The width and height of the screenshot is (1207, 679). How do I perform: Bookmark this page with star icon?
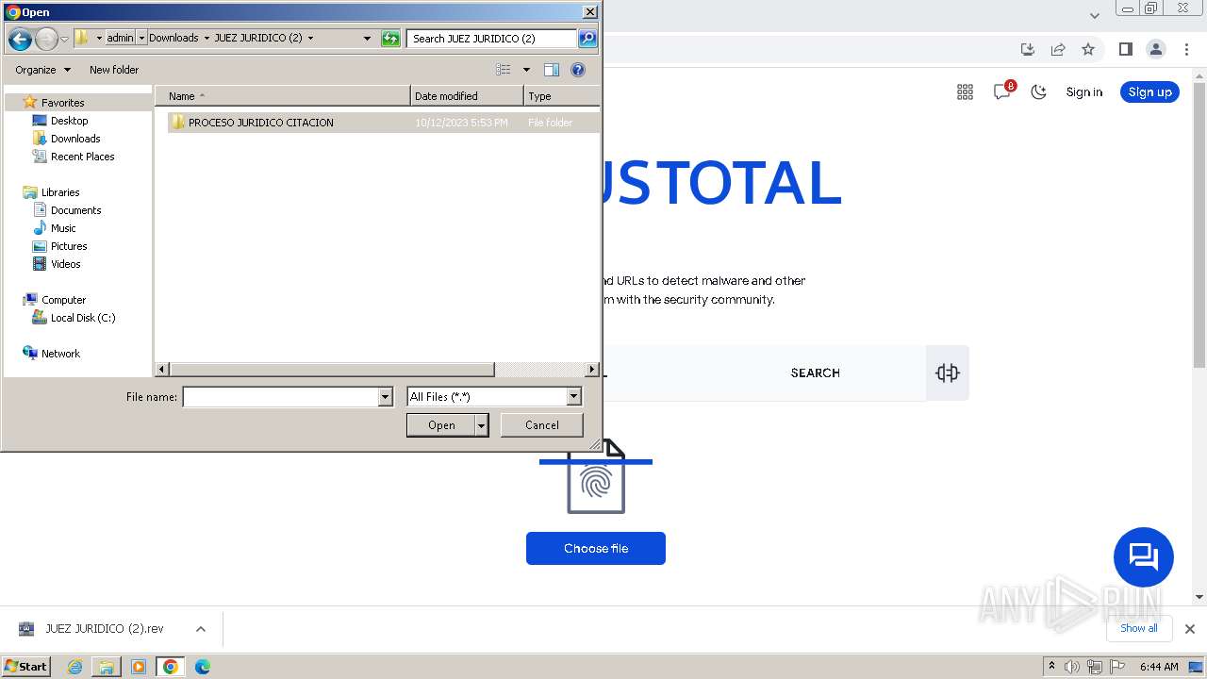pyautogui.click(x=1088, y=49)
